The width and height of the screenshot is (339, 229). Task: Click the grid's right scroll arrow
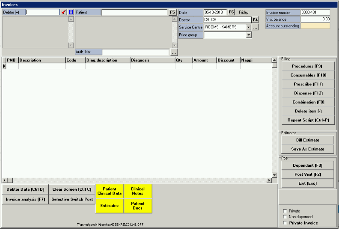click(269, 180)
